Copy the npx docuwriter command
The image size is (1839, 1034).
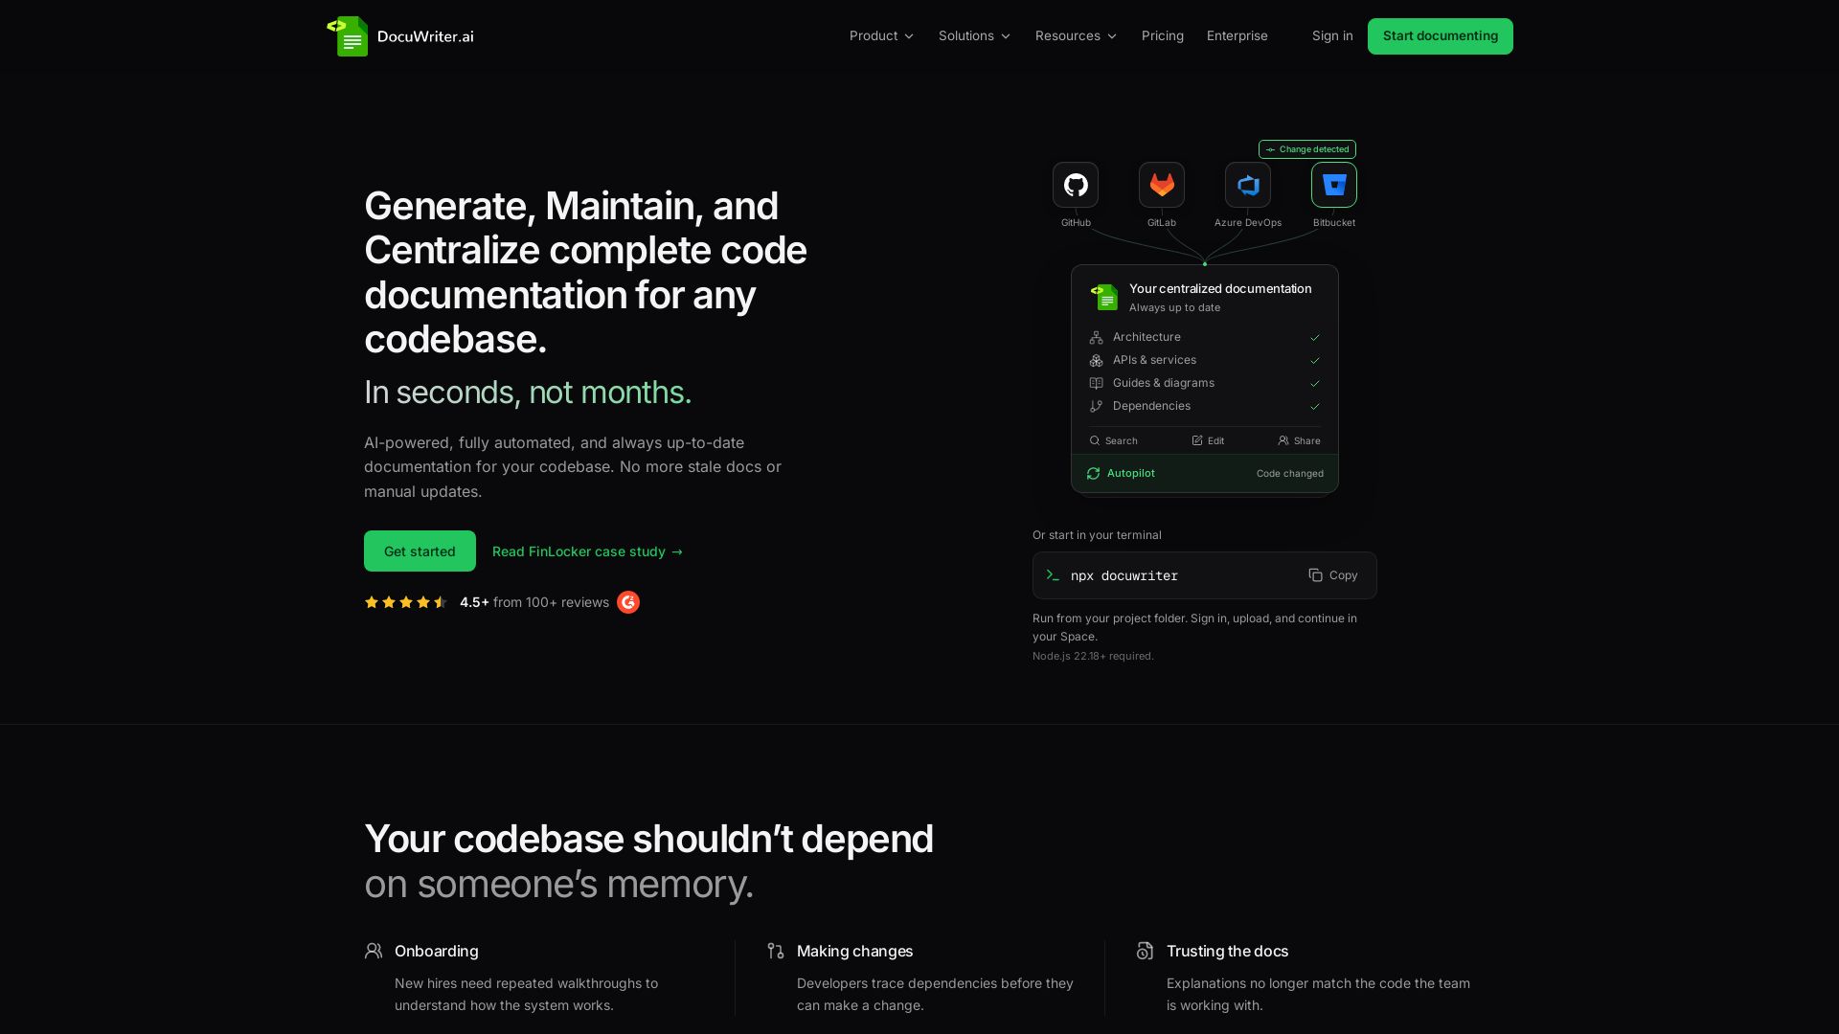[x=1333, y=575]
